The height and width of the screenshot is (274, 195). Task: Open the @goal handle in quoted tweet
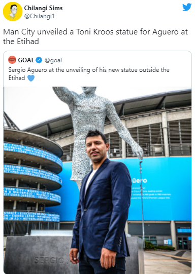click(x=53, y=60)
